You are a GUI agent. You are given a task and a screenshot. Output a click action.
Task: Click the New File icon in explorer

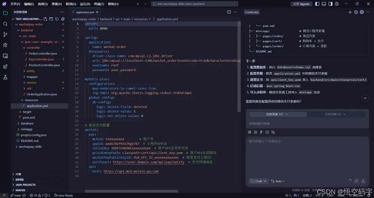point(45,19)
